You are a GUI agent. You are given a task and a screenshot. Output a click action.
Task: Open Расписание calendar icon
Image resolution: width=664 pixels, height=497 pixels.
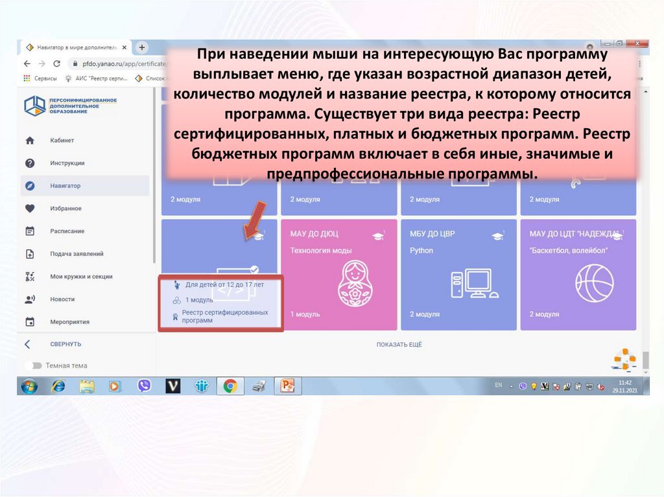click(30, 231)
